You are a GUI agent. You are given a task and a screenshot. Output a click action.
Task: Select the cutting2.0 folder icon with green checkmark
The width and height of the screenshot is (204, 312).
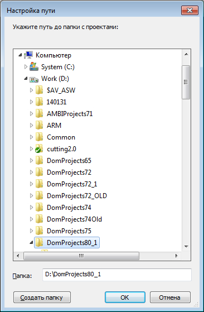[x=39, y=149]
